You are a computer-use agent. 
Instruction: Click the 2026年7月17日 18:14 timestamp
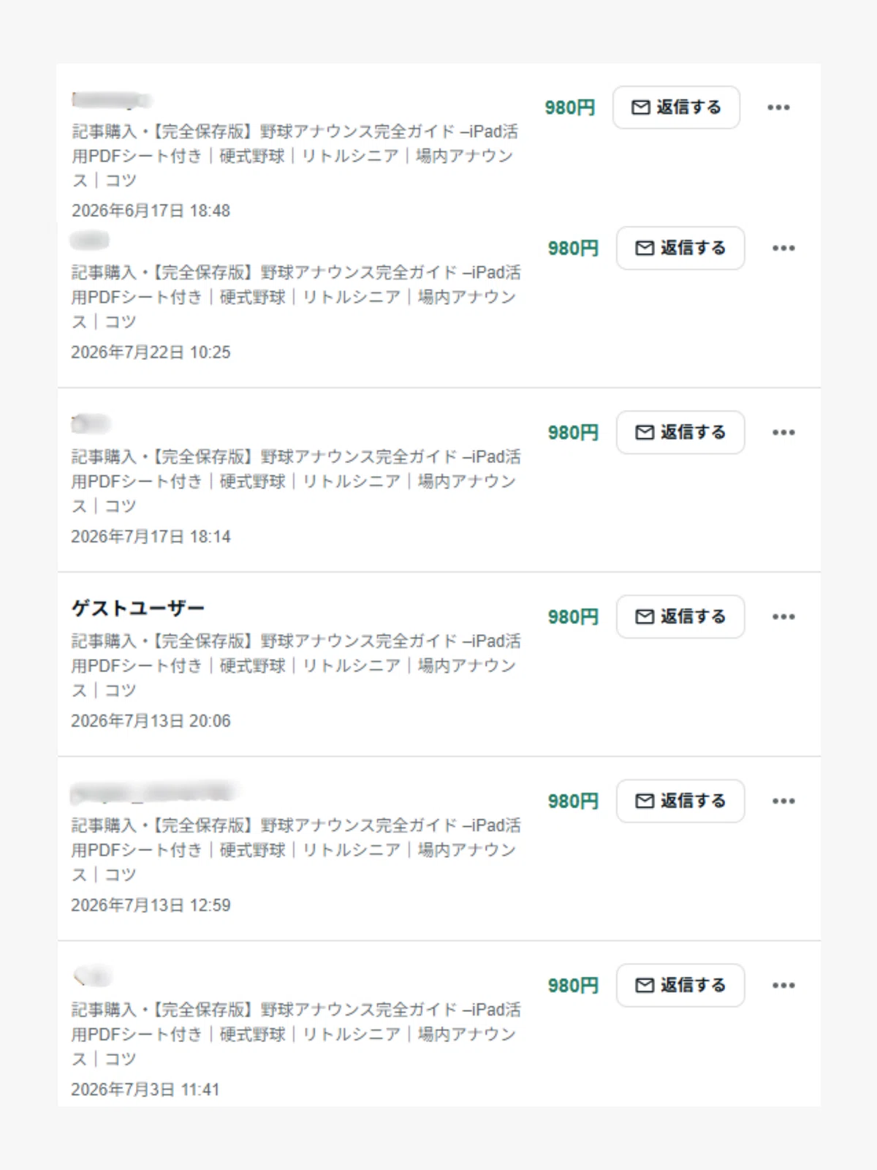[x=151, y=537]
